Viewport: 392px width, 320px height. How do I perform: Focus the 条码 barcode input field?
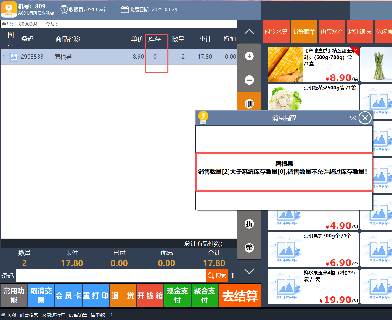(111, 276)
